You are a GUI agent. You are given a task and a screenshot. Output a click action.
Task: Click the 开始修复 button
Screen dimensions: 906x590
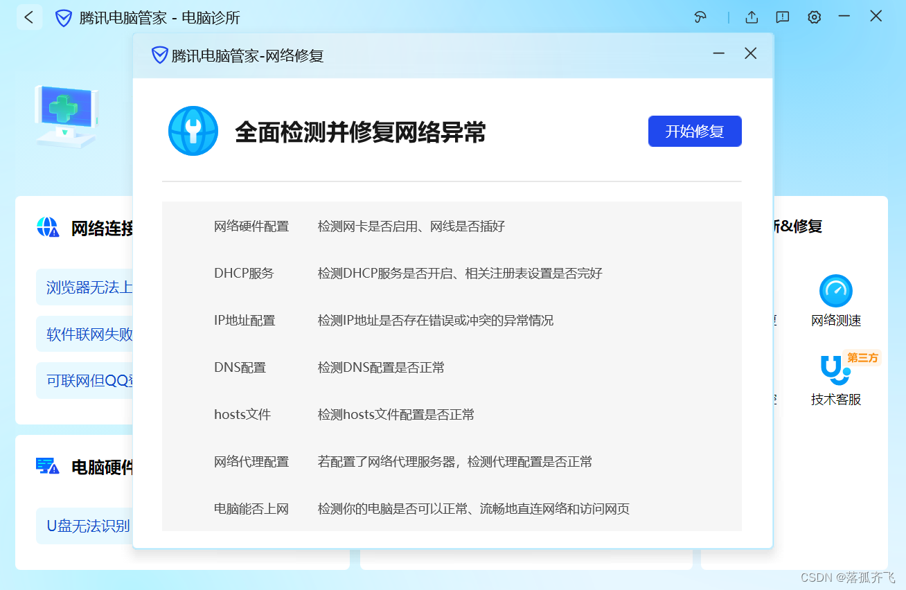point(695,132)
